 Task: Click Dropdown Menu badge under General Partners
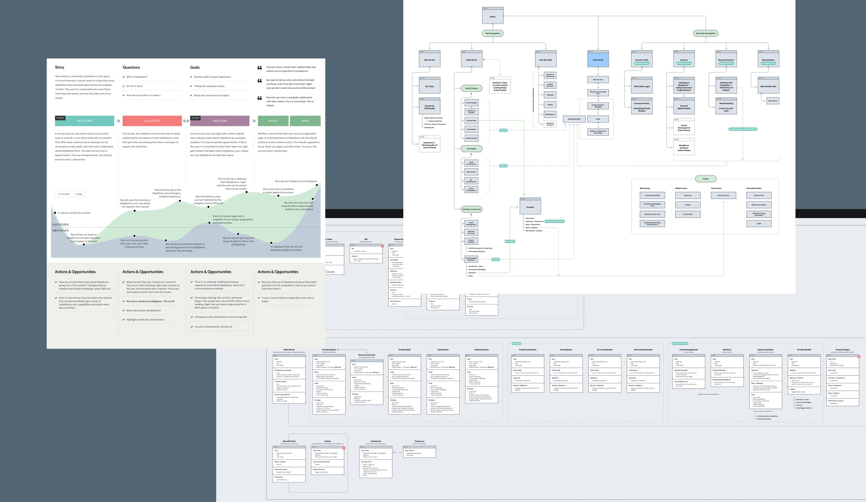tap(726, 63)
